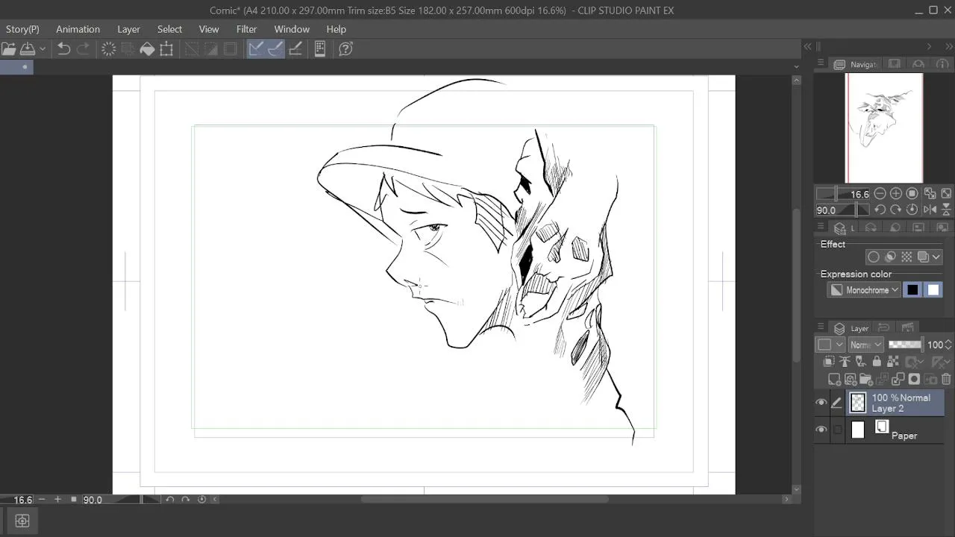Toggle Snap to Grid in toolbar

pyautogui.click(x=295, y=49)
